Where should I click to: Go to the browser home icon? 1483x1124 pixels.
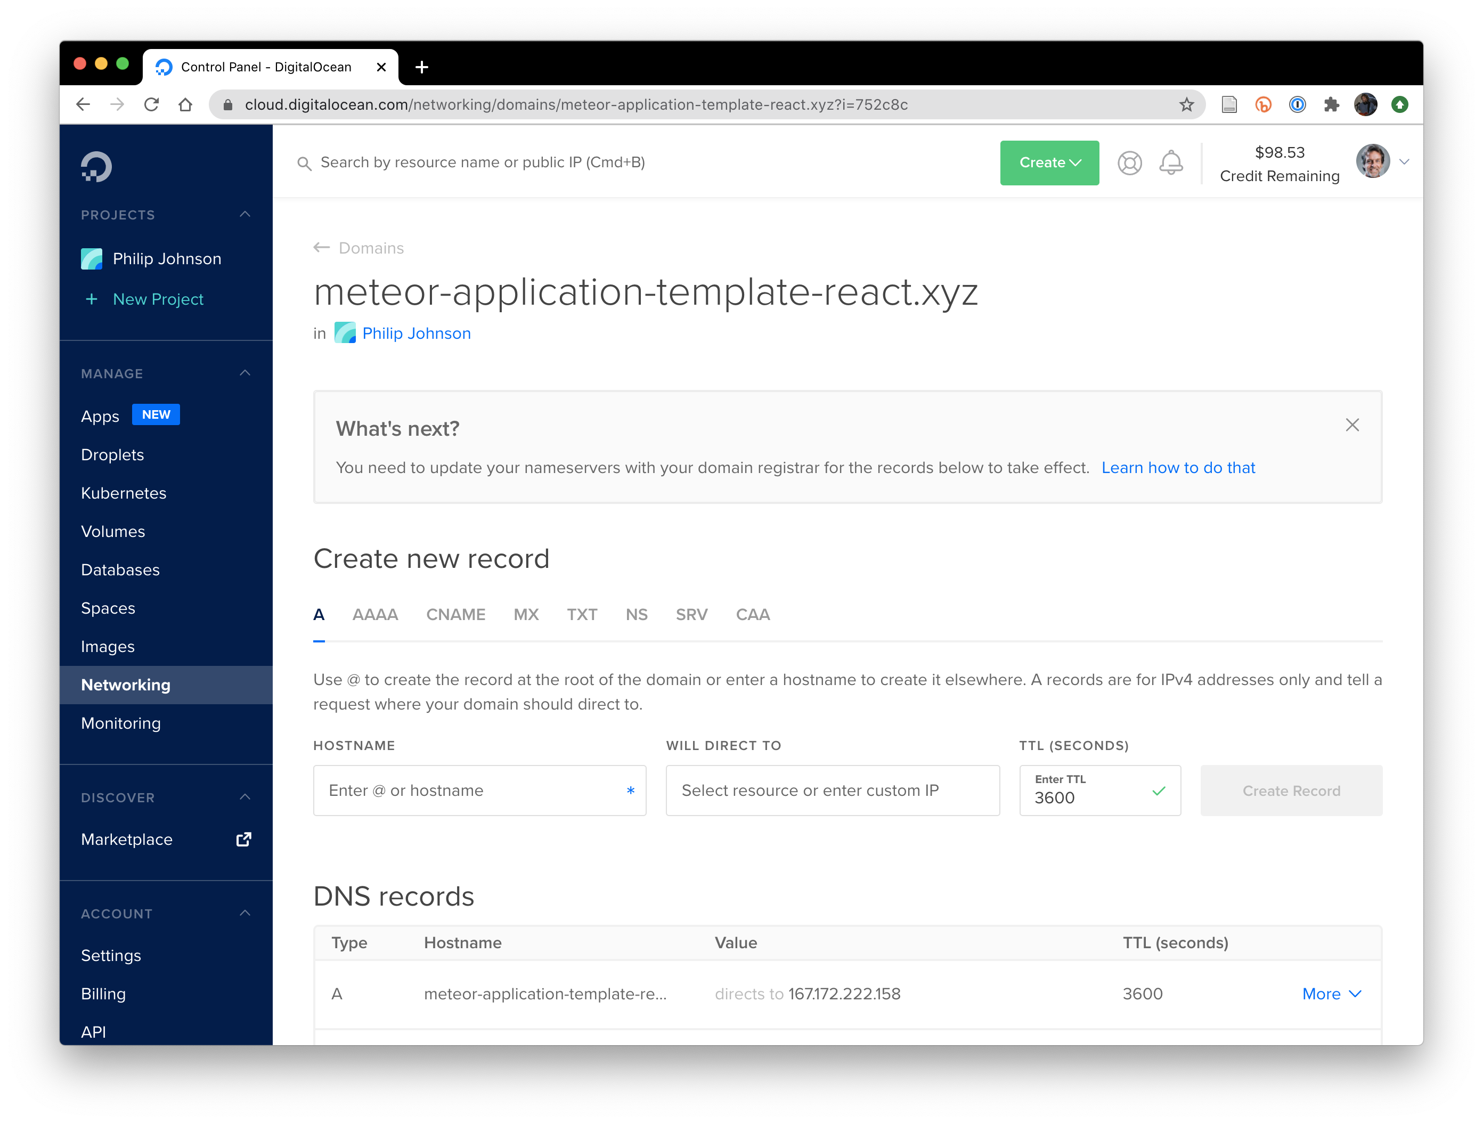click(186, 104)
